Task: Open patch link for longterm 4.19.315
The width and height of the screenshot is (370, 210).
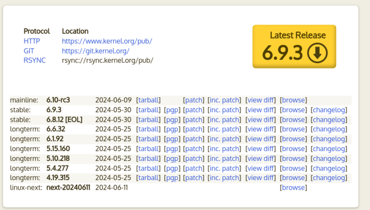Action: pos(194,178)
